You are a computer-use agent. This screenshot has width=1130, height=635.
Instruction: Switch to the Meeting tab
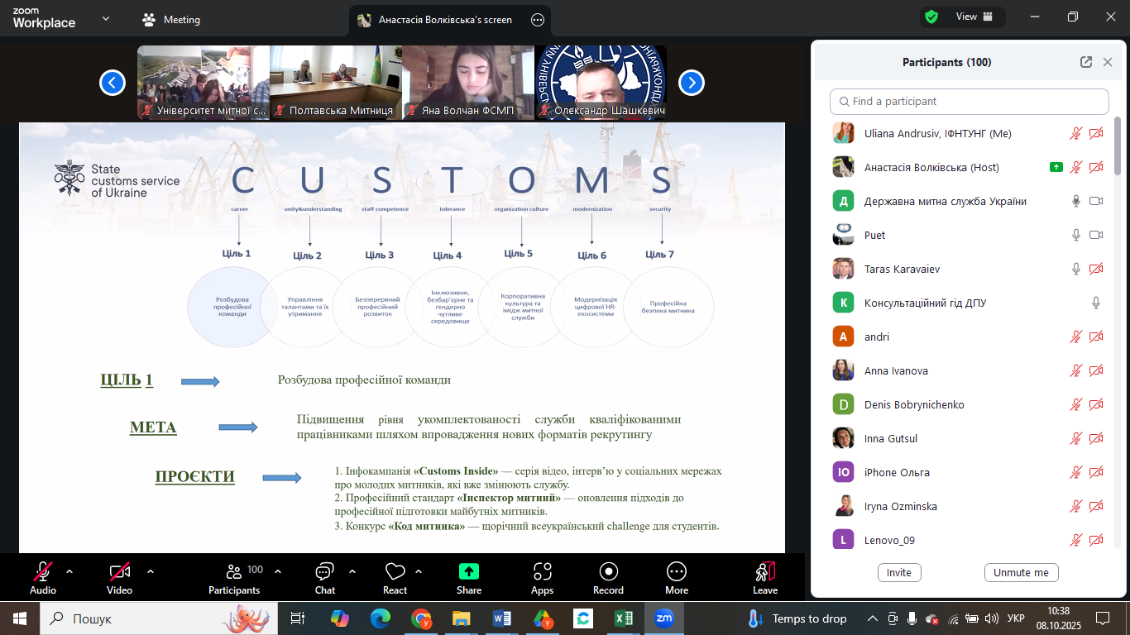point(172,20)
